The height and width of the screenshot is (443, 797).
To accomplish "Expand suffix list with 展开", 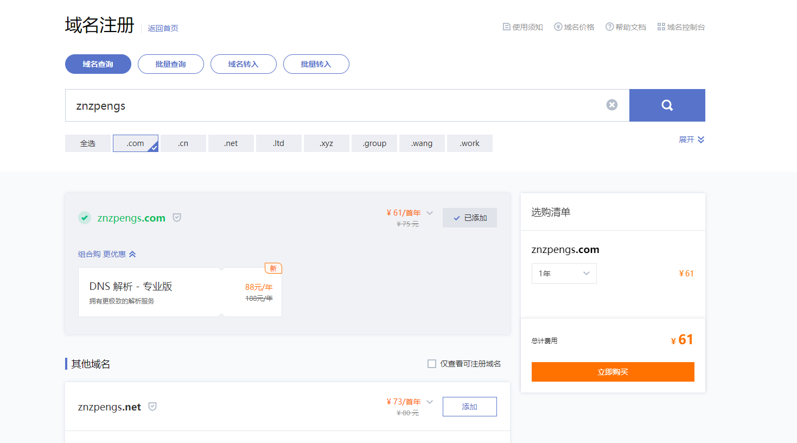I will pyautogui.click(x=692, y=140).
